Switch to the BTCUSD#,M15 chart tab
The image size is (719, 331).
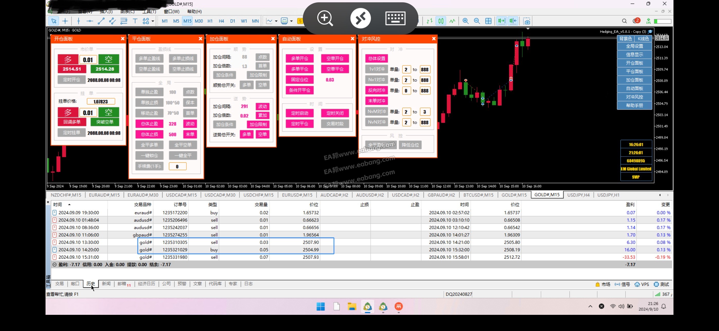(478, 195)
